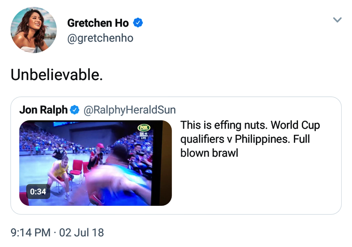
Task: Click the "blown brawl" text line
Action: tap(209, 153)
